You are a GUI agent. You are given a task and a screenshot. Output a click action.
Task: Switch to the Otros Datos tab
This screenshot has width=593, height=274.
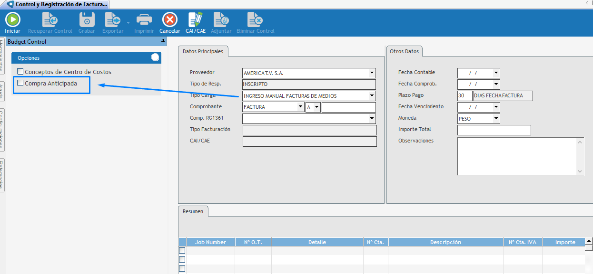tap(404, 51)
